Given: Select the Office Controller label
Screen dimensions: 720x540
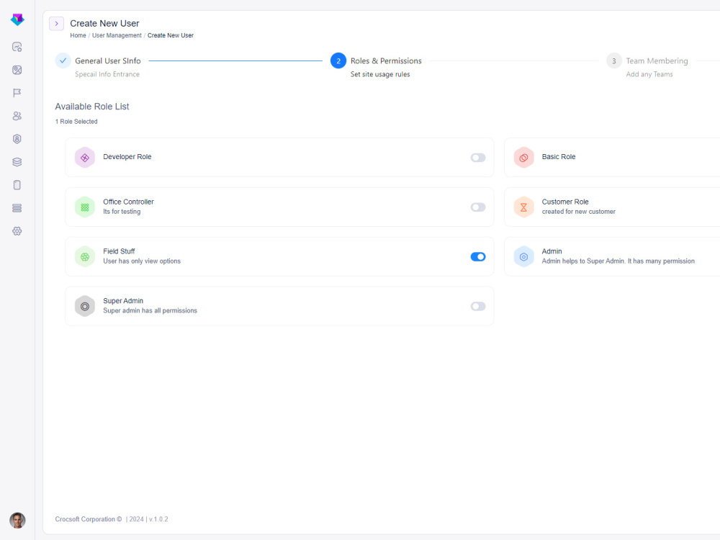Looking at the screenshot, I should click(x=128, y=202).
